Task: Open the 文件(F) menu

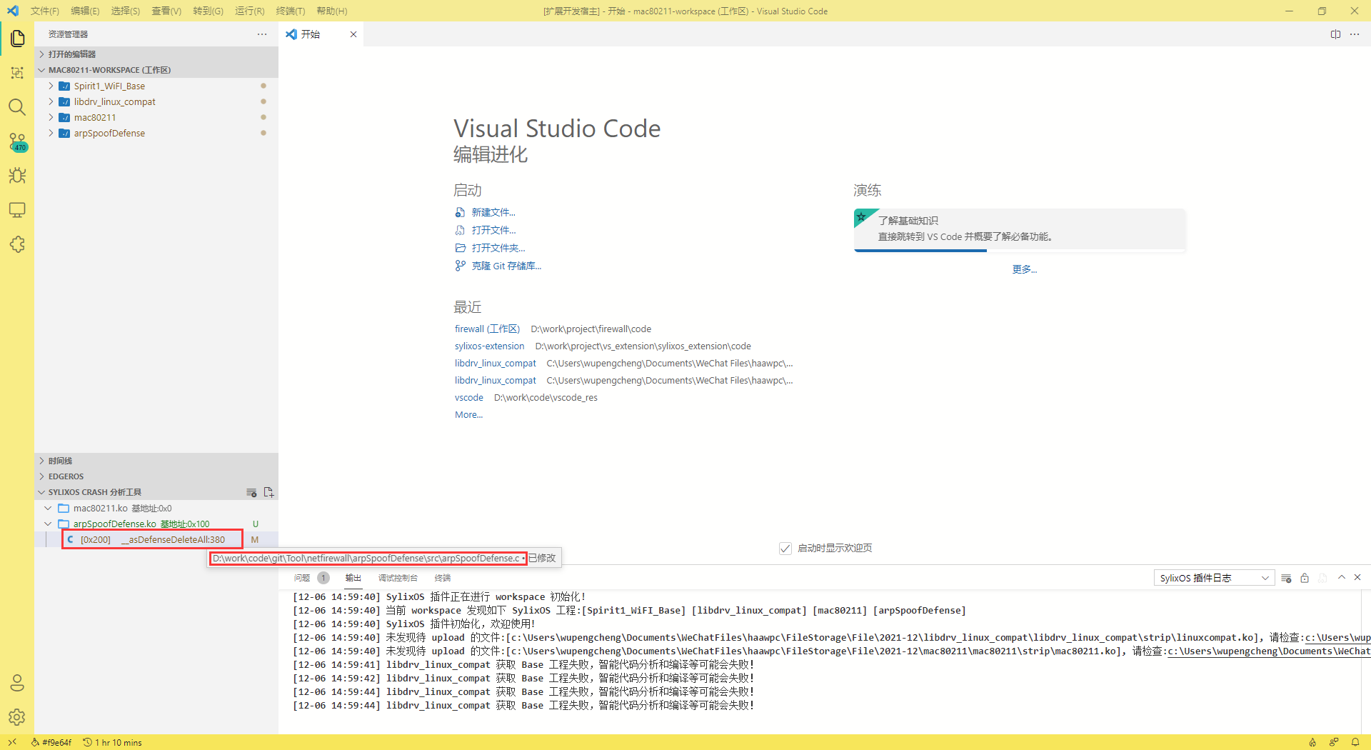Action: click(x=45, y=11)
